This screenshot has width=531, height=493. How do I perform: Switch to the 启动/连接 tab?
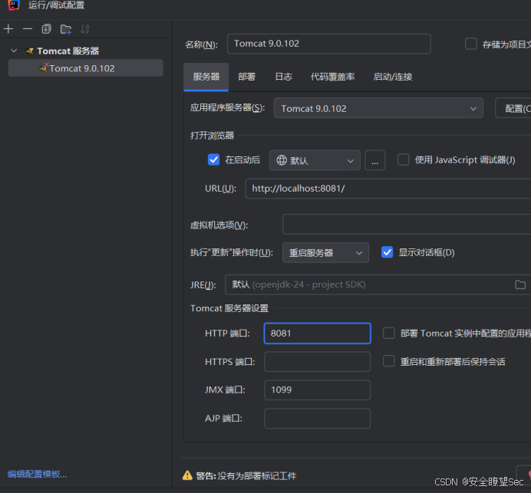[x=392, y=77]
